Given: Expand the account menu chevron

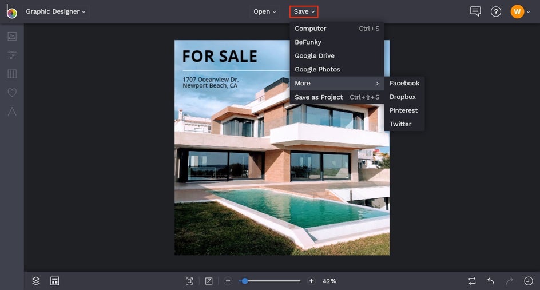Looking at the screenshot, I should point(529,11).
